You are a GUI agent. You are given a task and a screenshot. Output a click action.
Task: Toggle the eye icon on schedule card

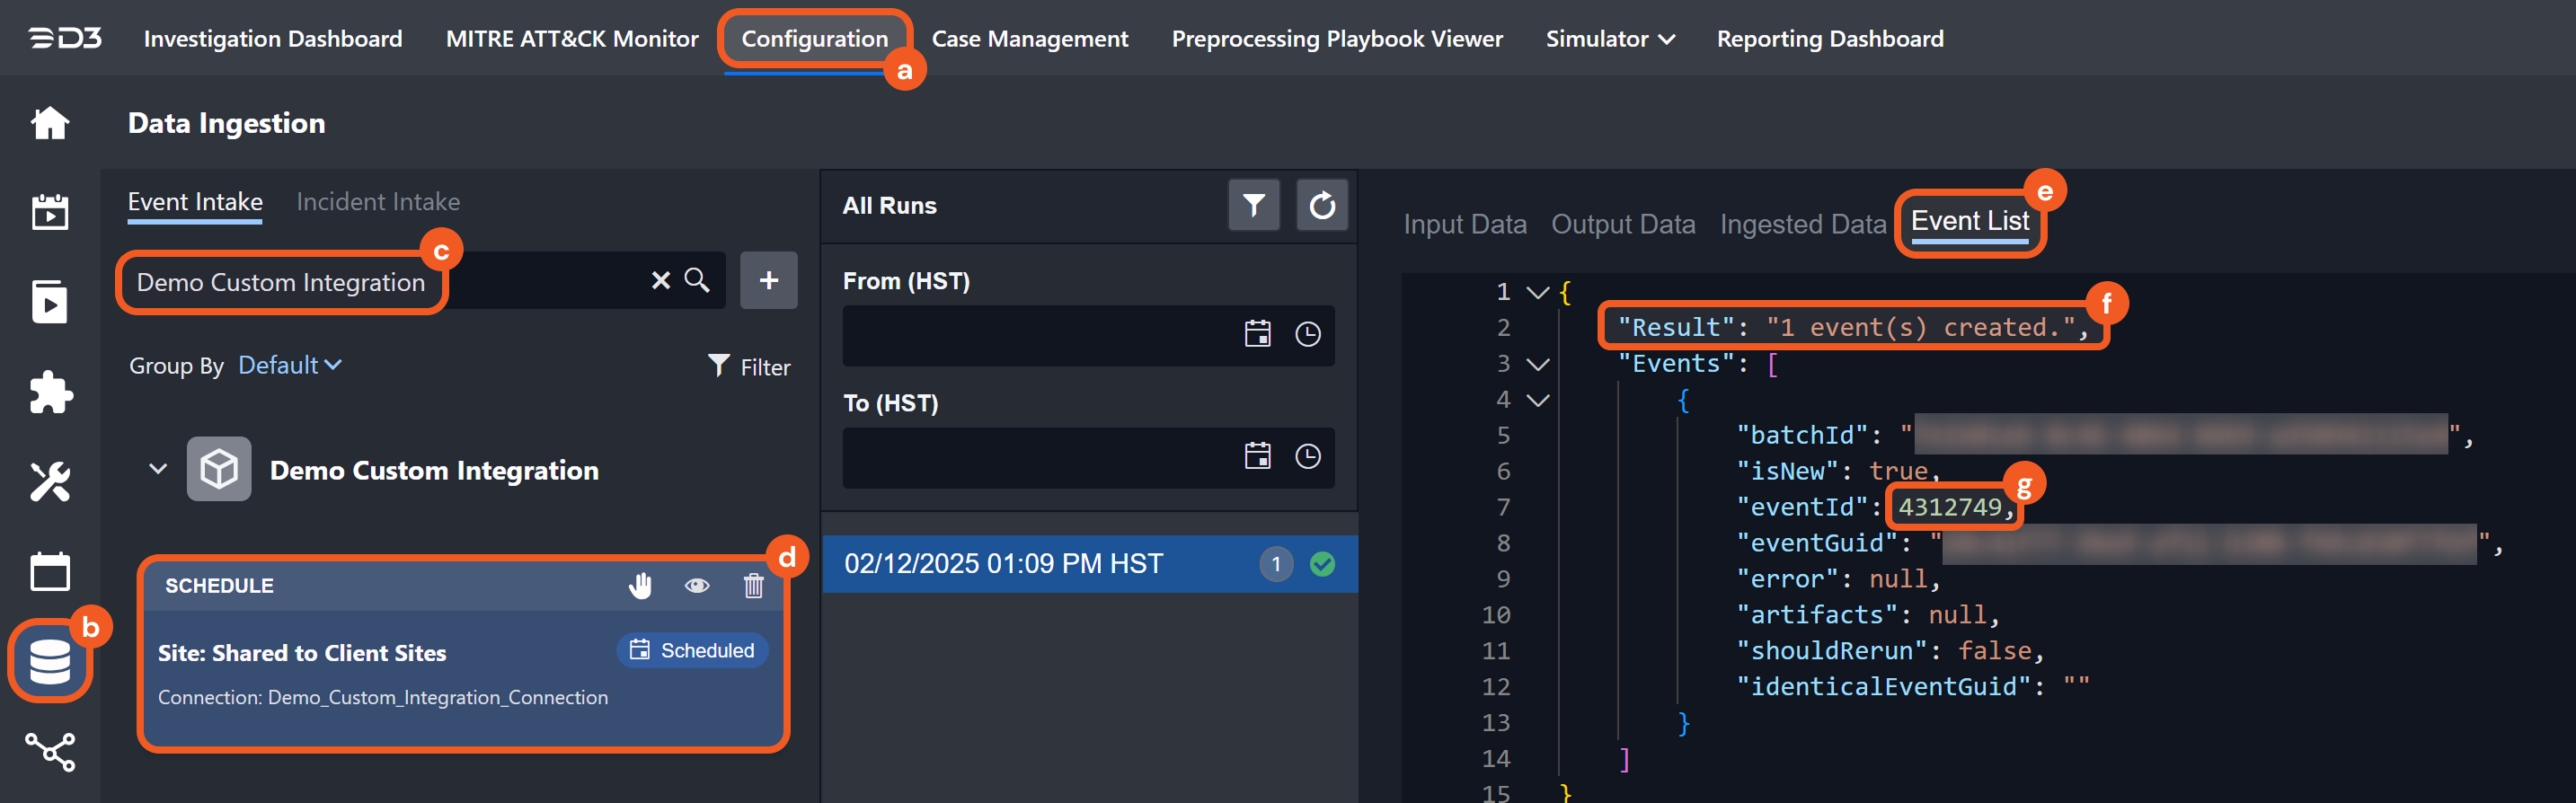click(697, 585)
